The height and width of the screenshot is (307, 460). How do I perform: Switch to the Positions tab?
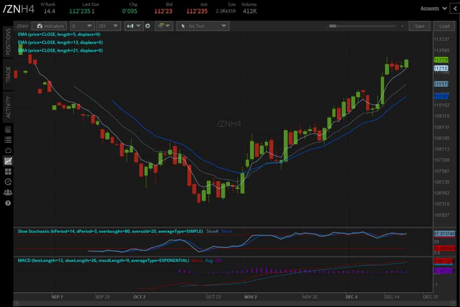click(8, 42)
